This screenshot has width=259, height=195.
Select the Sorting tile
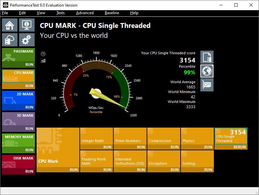point(197,159)
